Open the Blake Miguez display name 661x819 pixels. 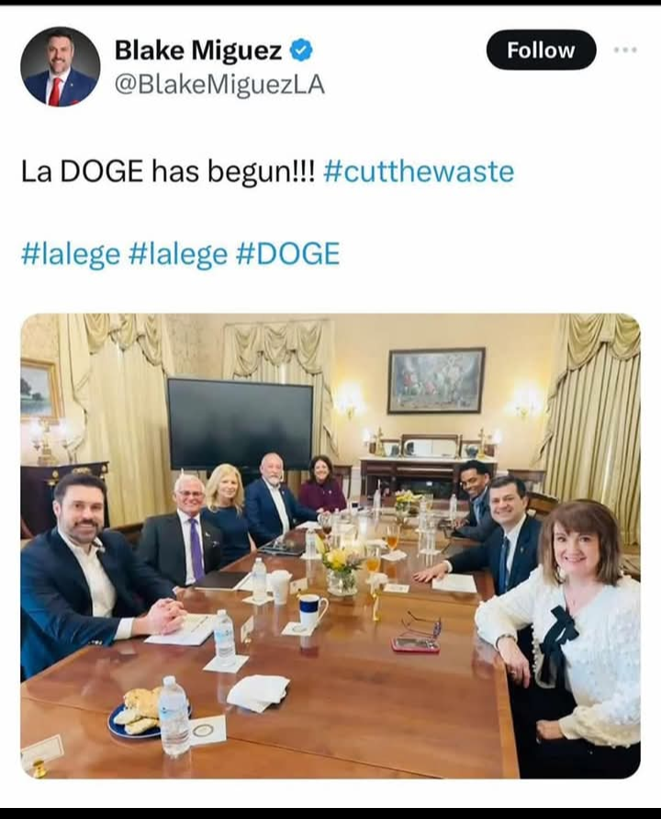tap(197, 50)
